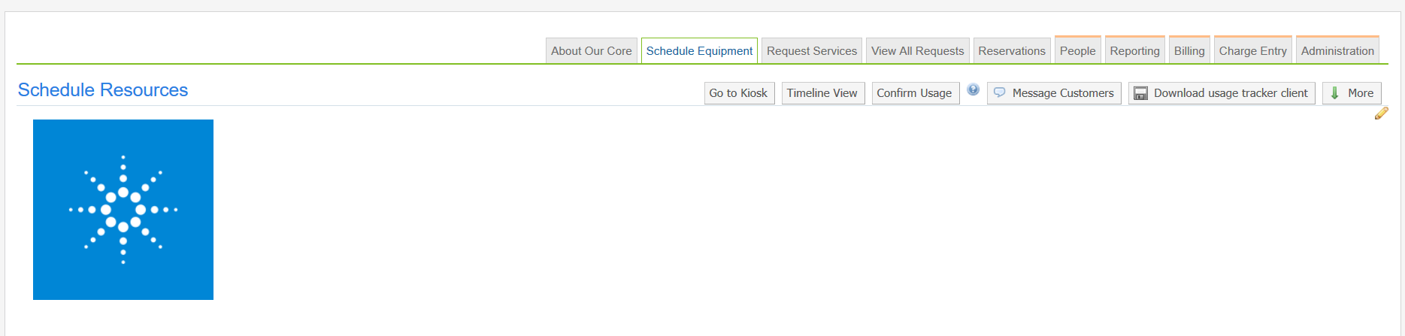Open the People tab

pos(1077,51)
